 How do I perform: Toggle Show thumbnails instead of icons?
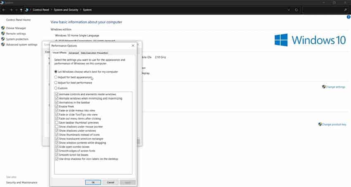point(57,135)
